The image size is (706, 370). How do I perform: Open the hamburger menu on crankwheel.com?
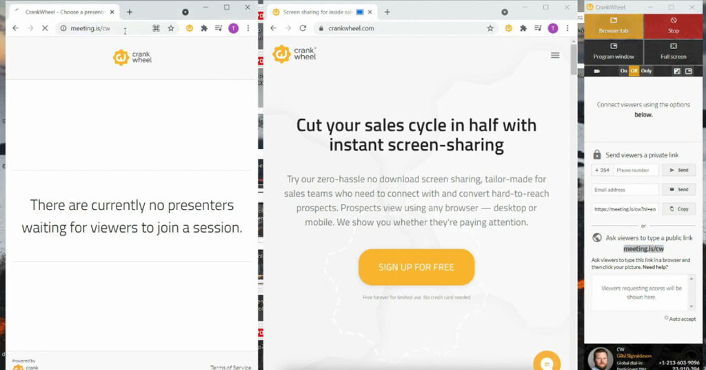point(555,55)
